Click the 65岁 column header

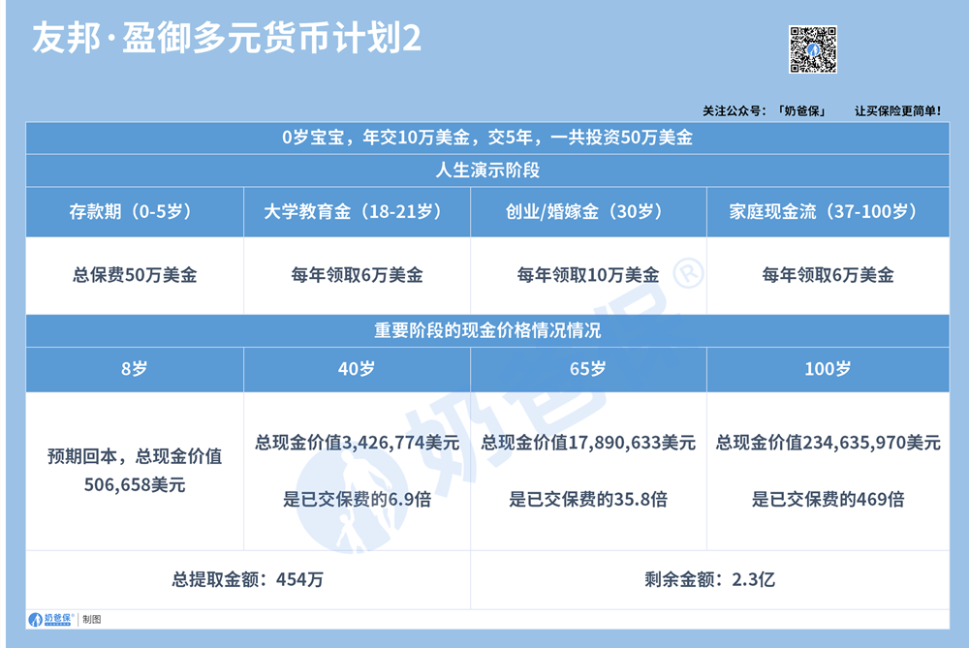(588, 369)
